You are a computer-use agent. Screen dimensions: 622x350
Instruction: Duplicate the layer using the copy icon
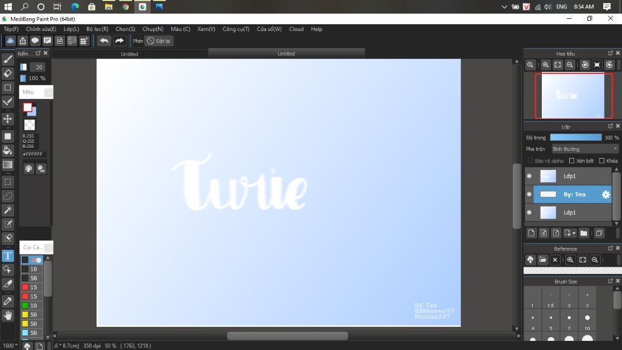[599, 233]
